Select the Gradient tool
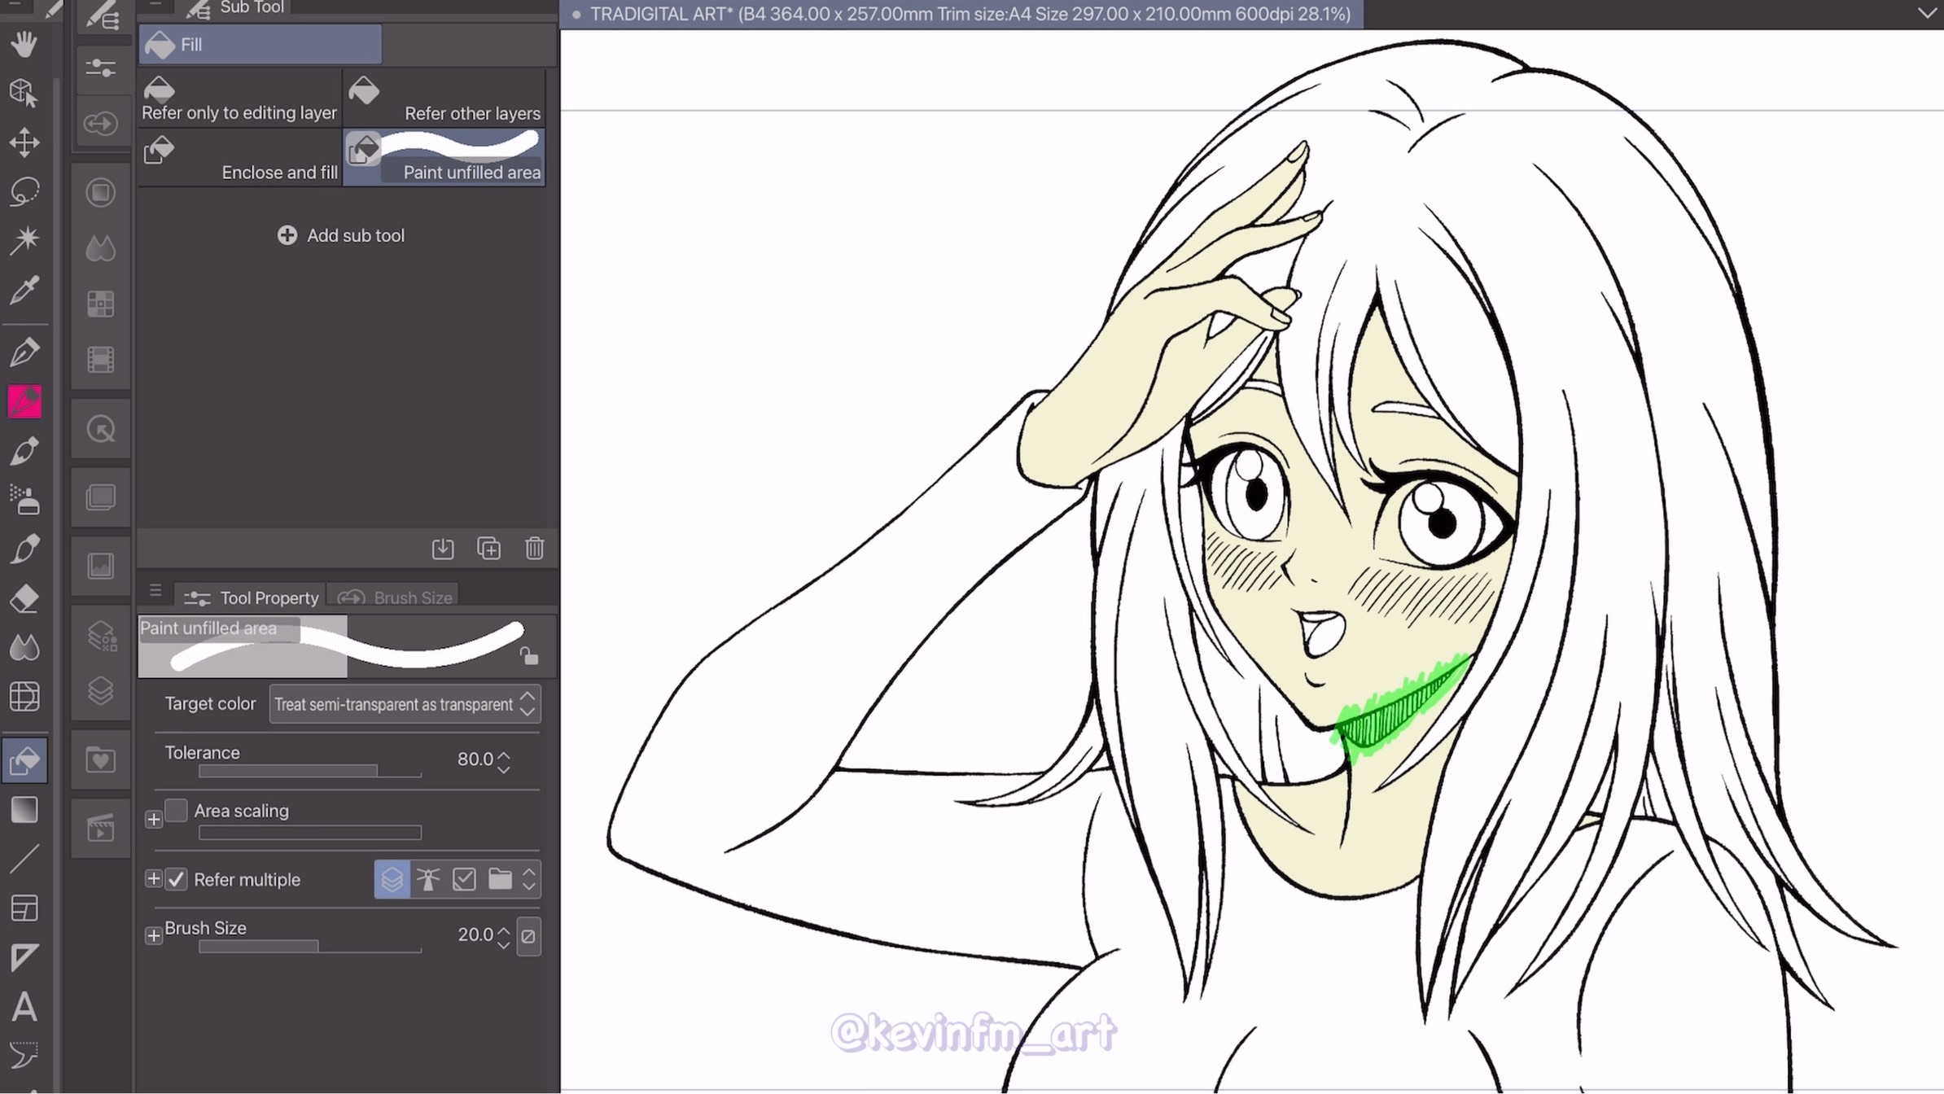Image resolution: width=1944 pixels, height=1094 pixels. click(24, 810)
